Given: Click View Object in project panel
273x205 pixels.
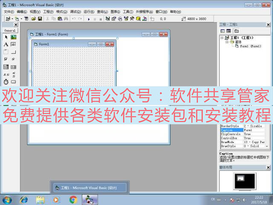Looking at the screenshot, I should [x=229, y=31].
